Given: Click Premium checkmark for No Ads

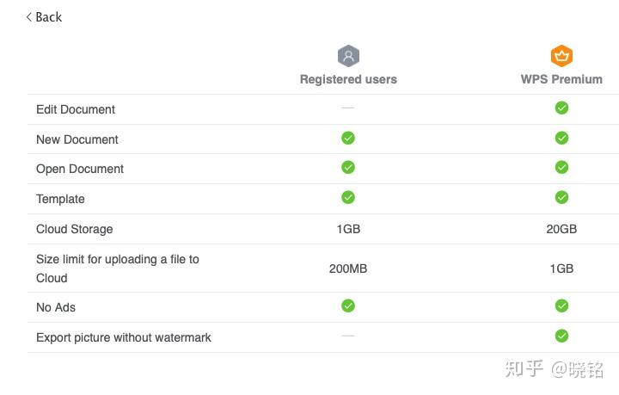Looking at the screenshot, I should [x=561, y=306].
